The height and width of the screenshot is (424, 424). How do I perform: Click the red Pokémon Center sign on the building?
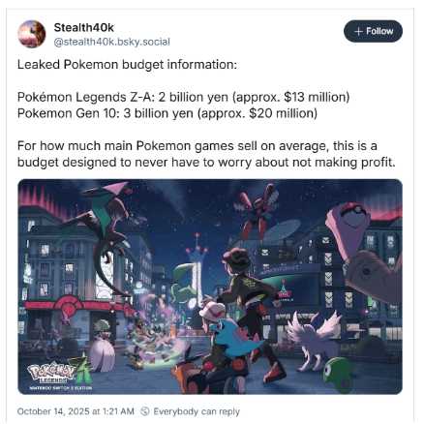click(70, 307)
